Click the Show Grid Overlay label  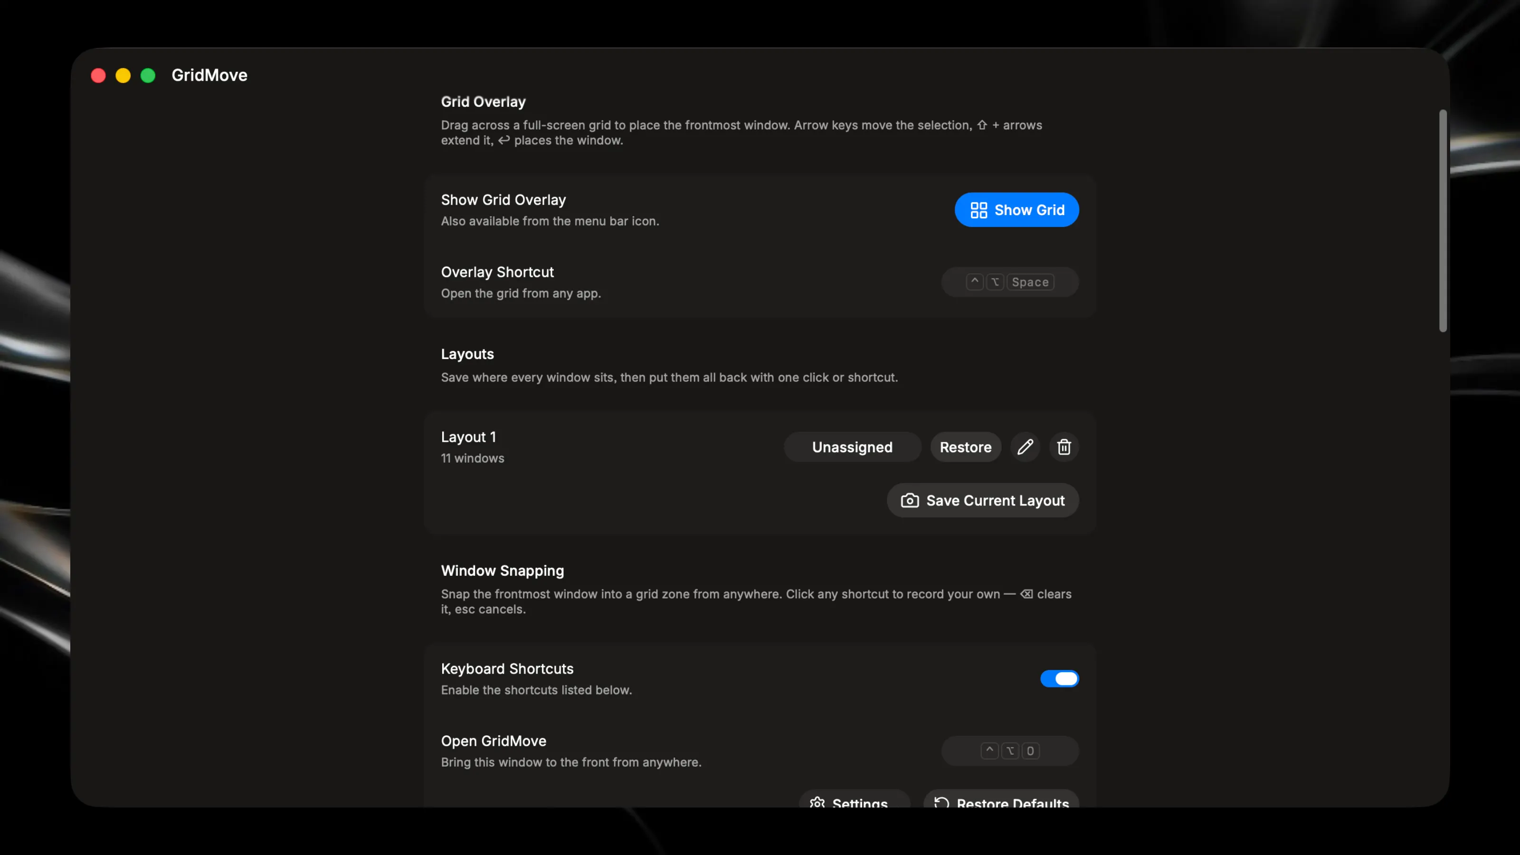coord(503,200)
